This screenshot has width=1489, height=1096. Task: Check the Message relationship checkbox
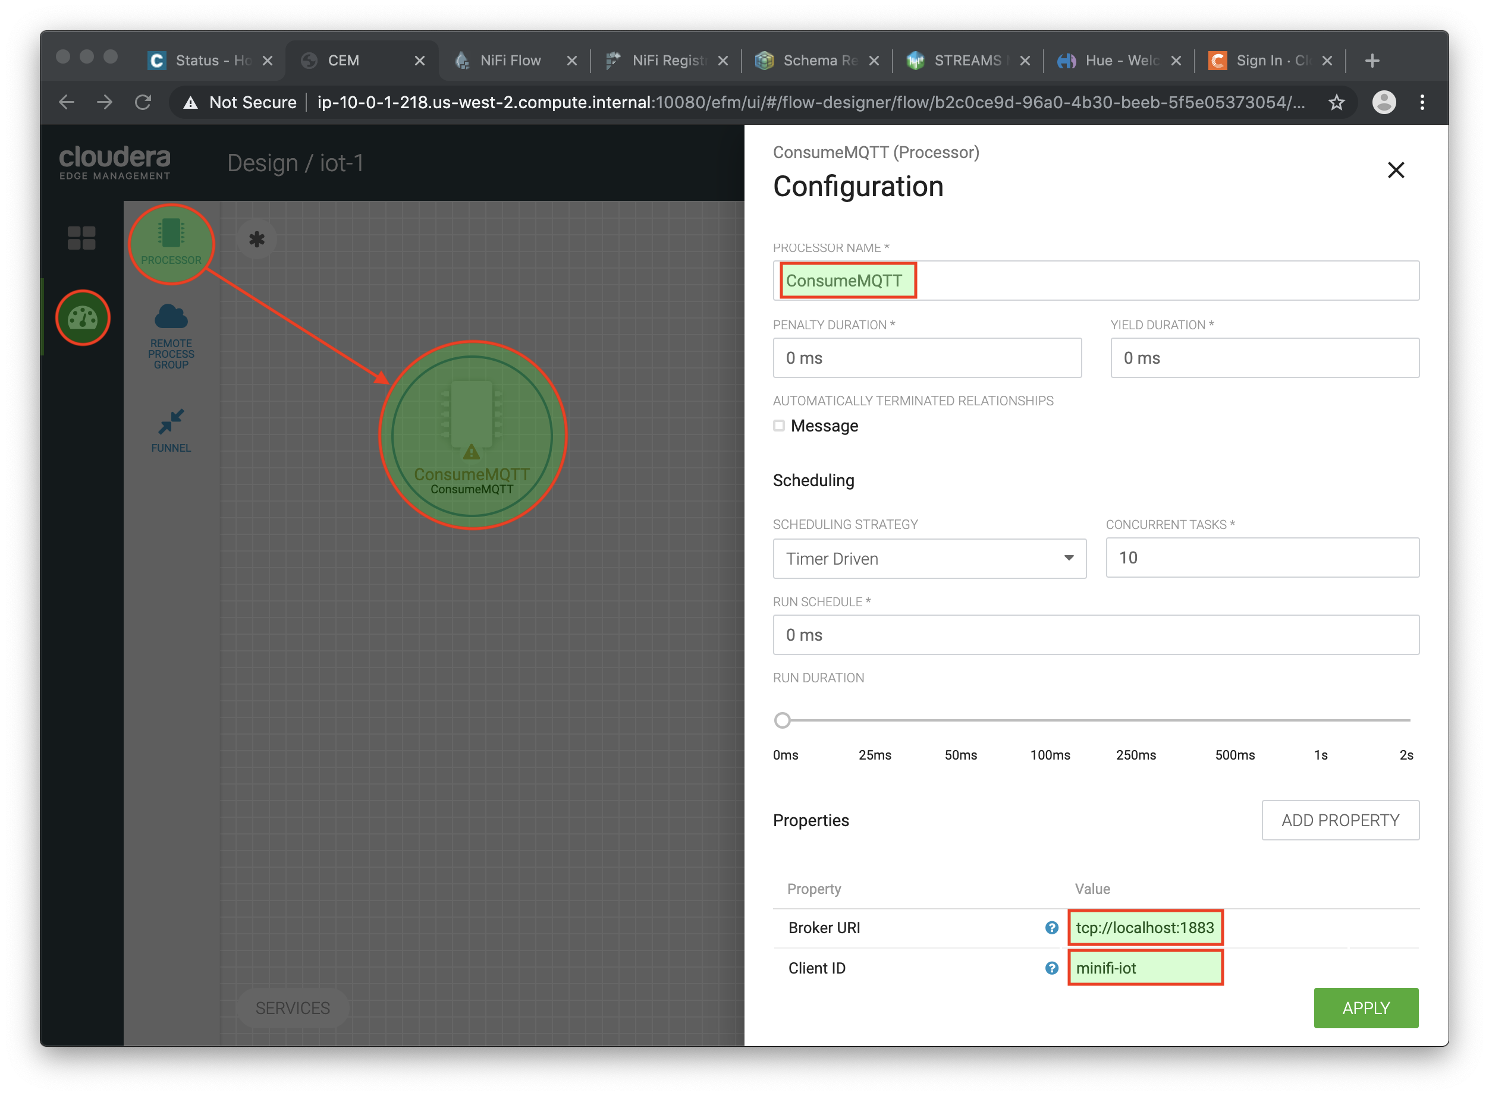[780, 425]
